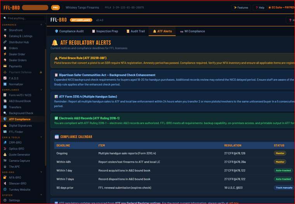The height and width of the screenshot is (204, 295).
Task: Open Storefront from the sidebar
Action: pyautogui.click(x=16, y=30)
